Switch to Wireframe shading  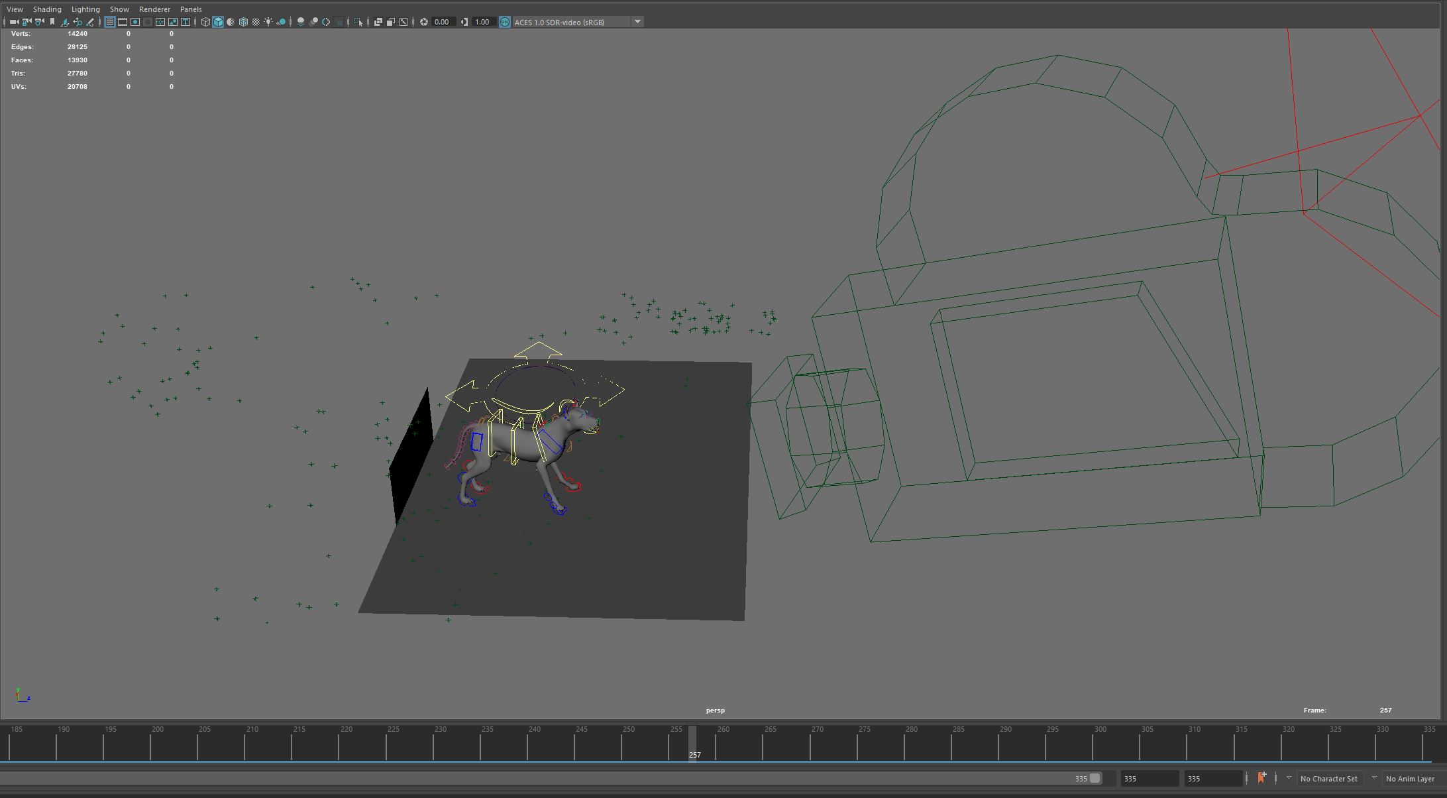205,22
